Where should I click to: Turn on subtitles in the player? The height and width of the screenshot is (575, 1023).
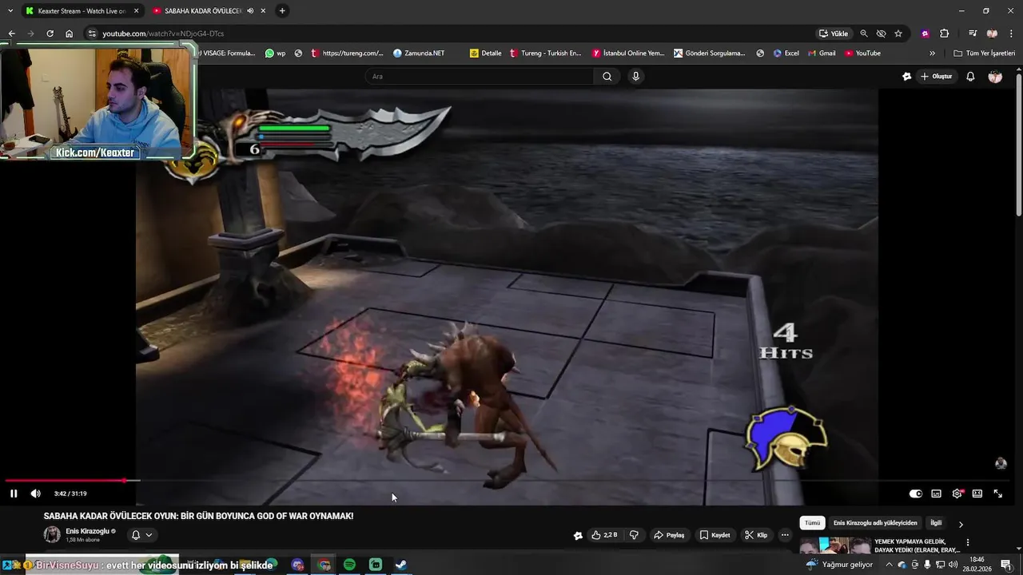click(936, 494)
